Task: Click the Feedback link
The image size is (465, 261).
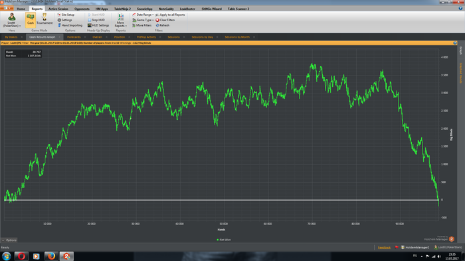Action: point(384,247)
